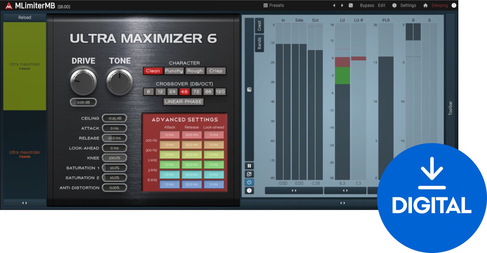The width and height of the screenshot is (487, 253).
Task: Open the Crest meter tab
Action: tap(259, 26)
